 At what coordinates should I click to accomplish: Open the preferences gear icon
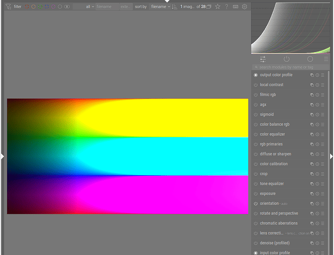click(x=244, y=7)
